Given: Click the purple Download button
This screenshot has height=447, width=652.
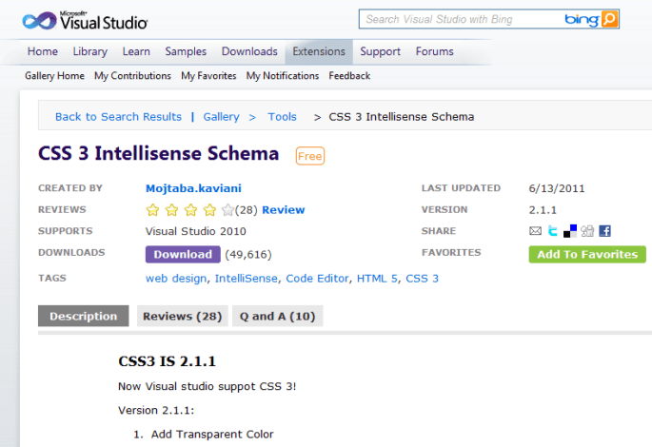Looking at the screenshot, I should (x=183, y=254).
